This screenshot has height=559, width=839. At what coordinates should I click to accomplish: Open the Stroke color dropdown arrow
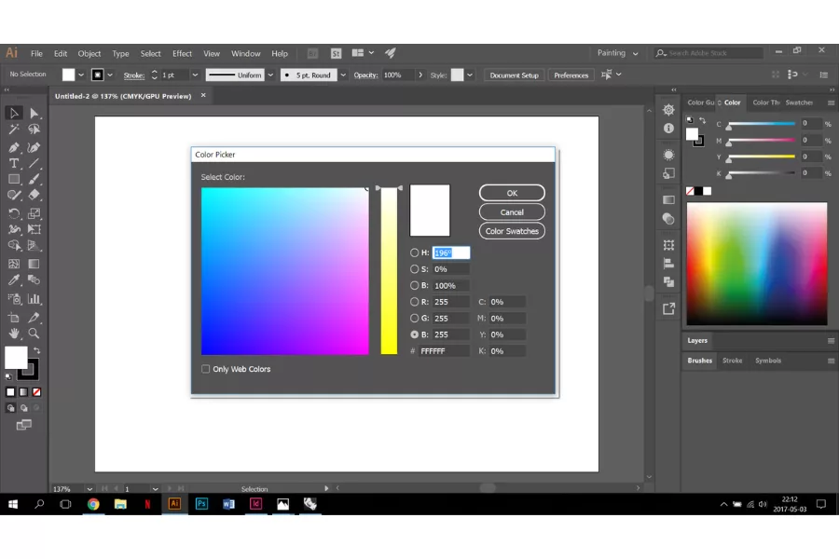(x=110, y=75)
